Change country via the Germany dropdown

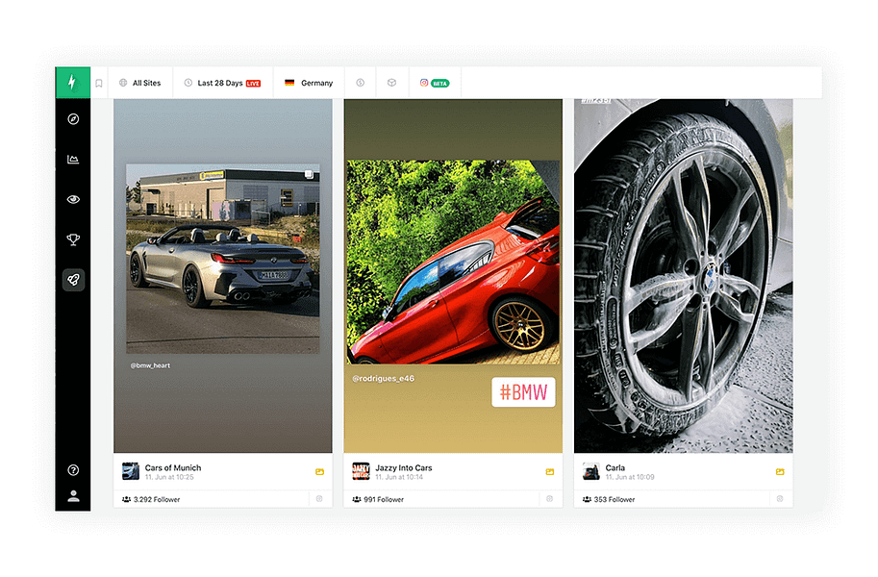[308, 83]
